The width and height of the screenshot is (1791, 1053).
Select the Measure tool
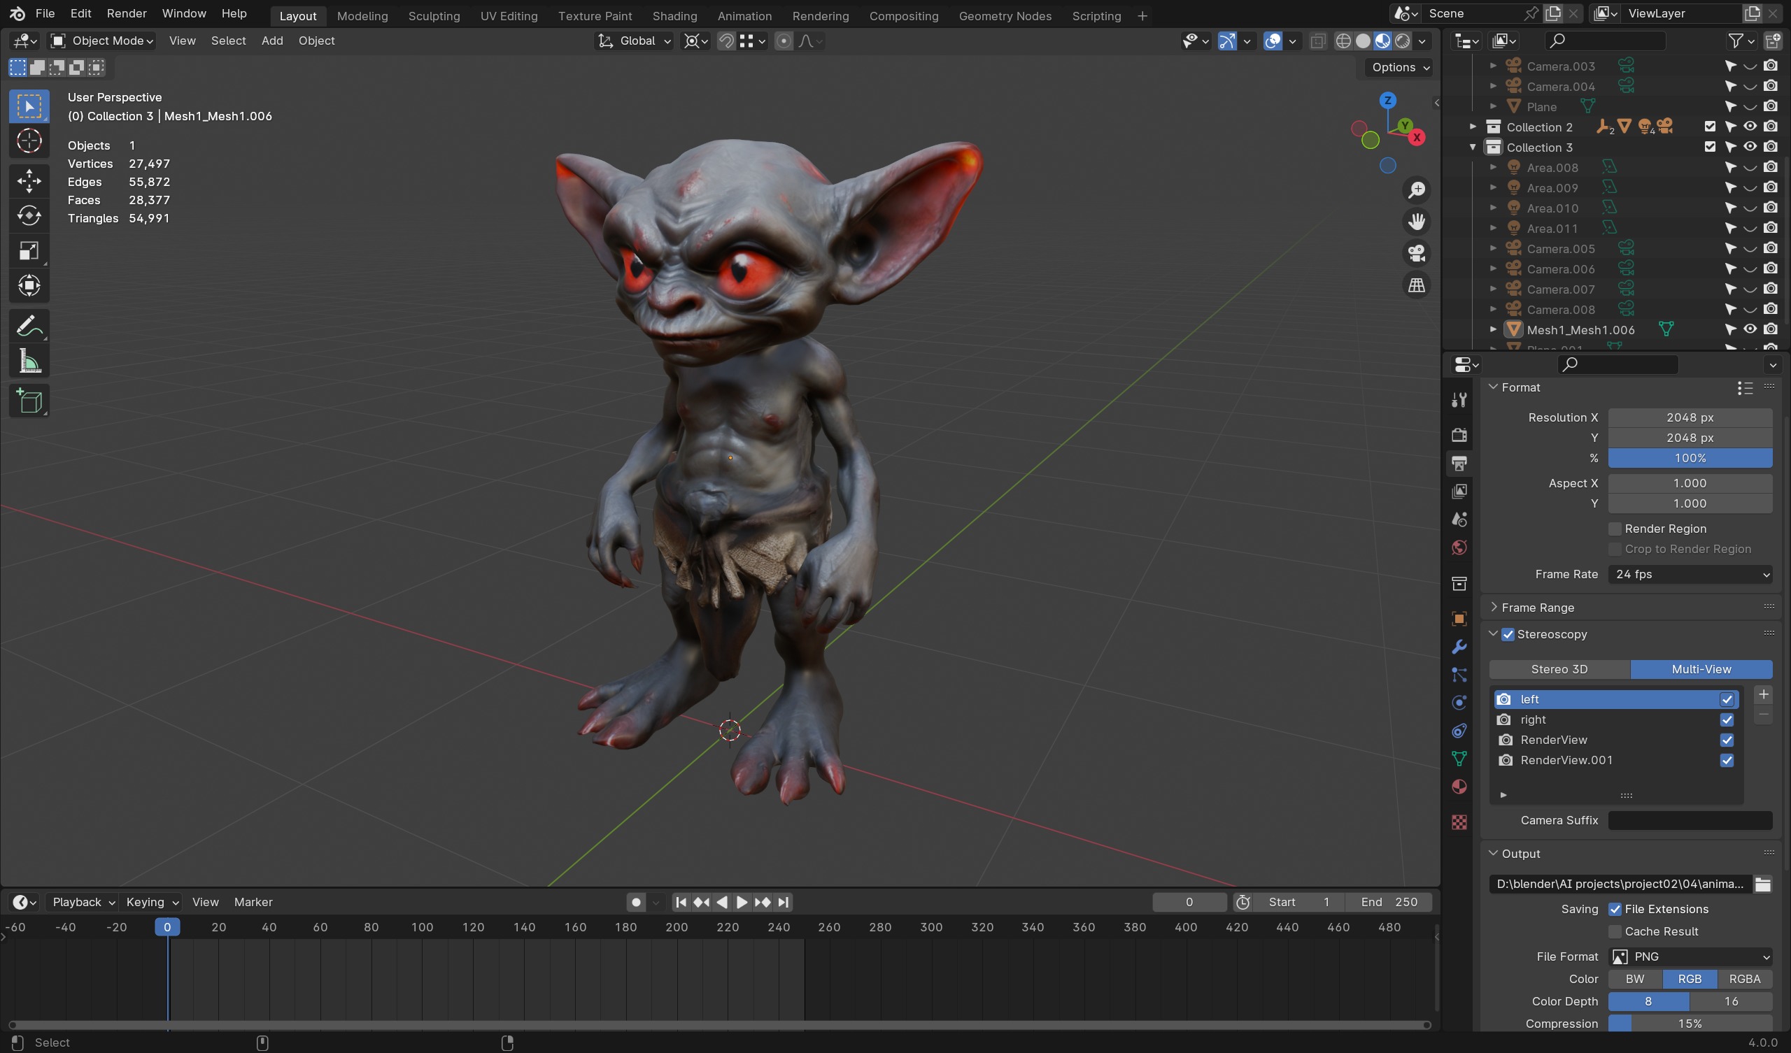29,361
